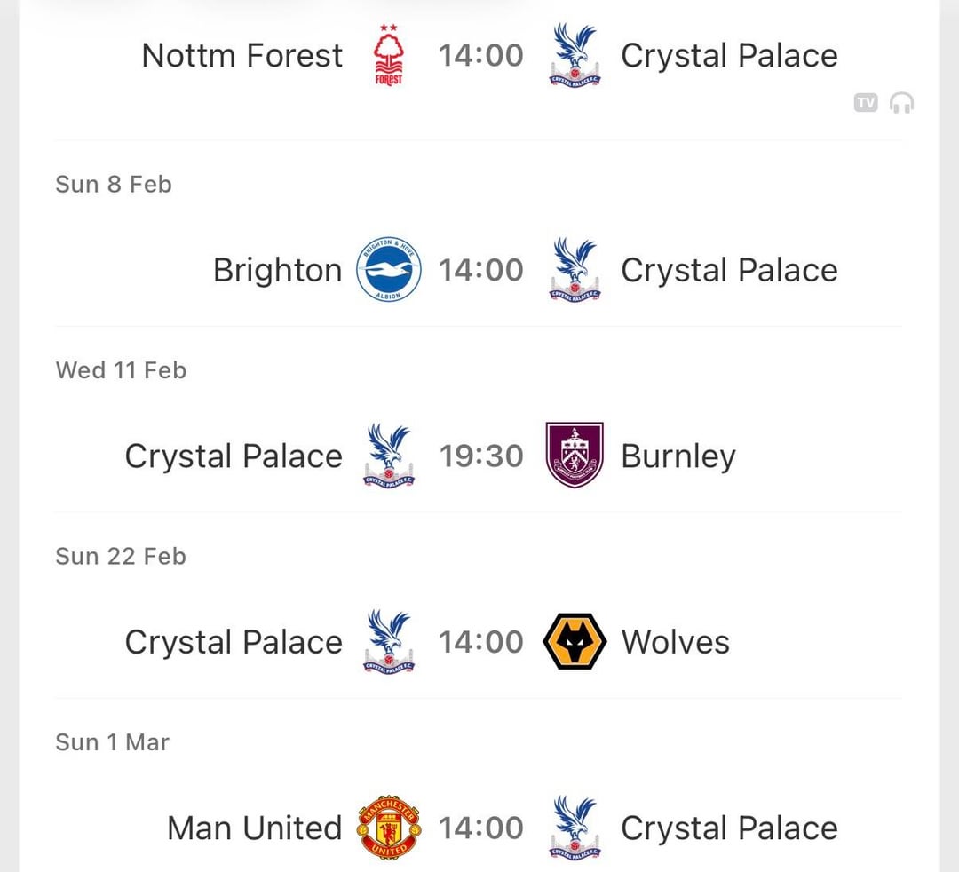Open the Wolves team name link
959x872 pixels.
pyautogui.click(x=675, y=642)
